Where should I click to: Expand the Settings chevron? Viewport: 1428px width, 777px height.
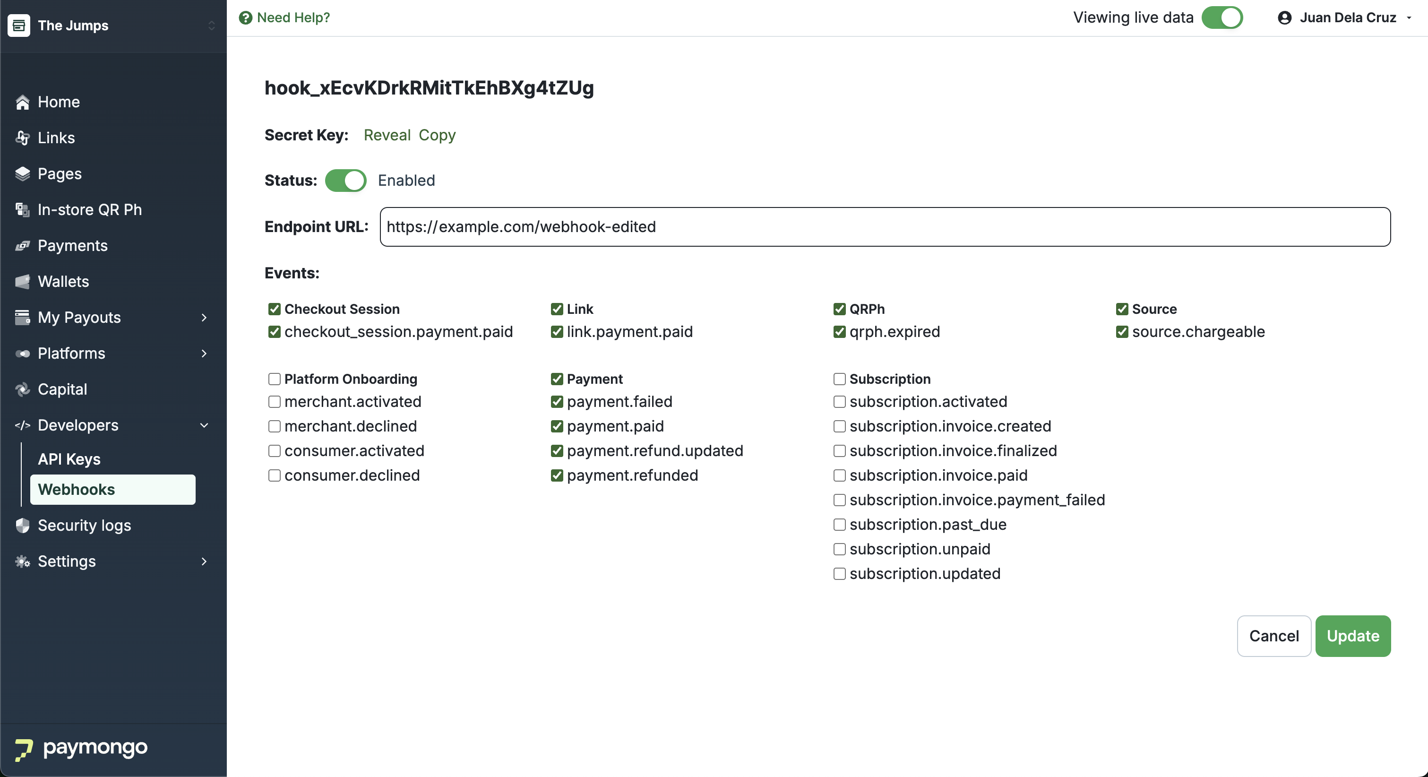[204, 561]
